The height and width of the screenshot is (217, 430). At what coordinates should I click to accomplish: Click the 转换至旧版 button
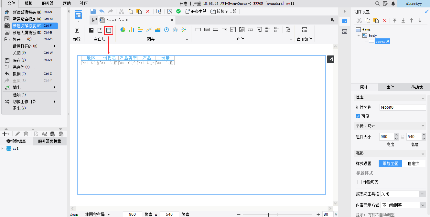pos(223,11)
